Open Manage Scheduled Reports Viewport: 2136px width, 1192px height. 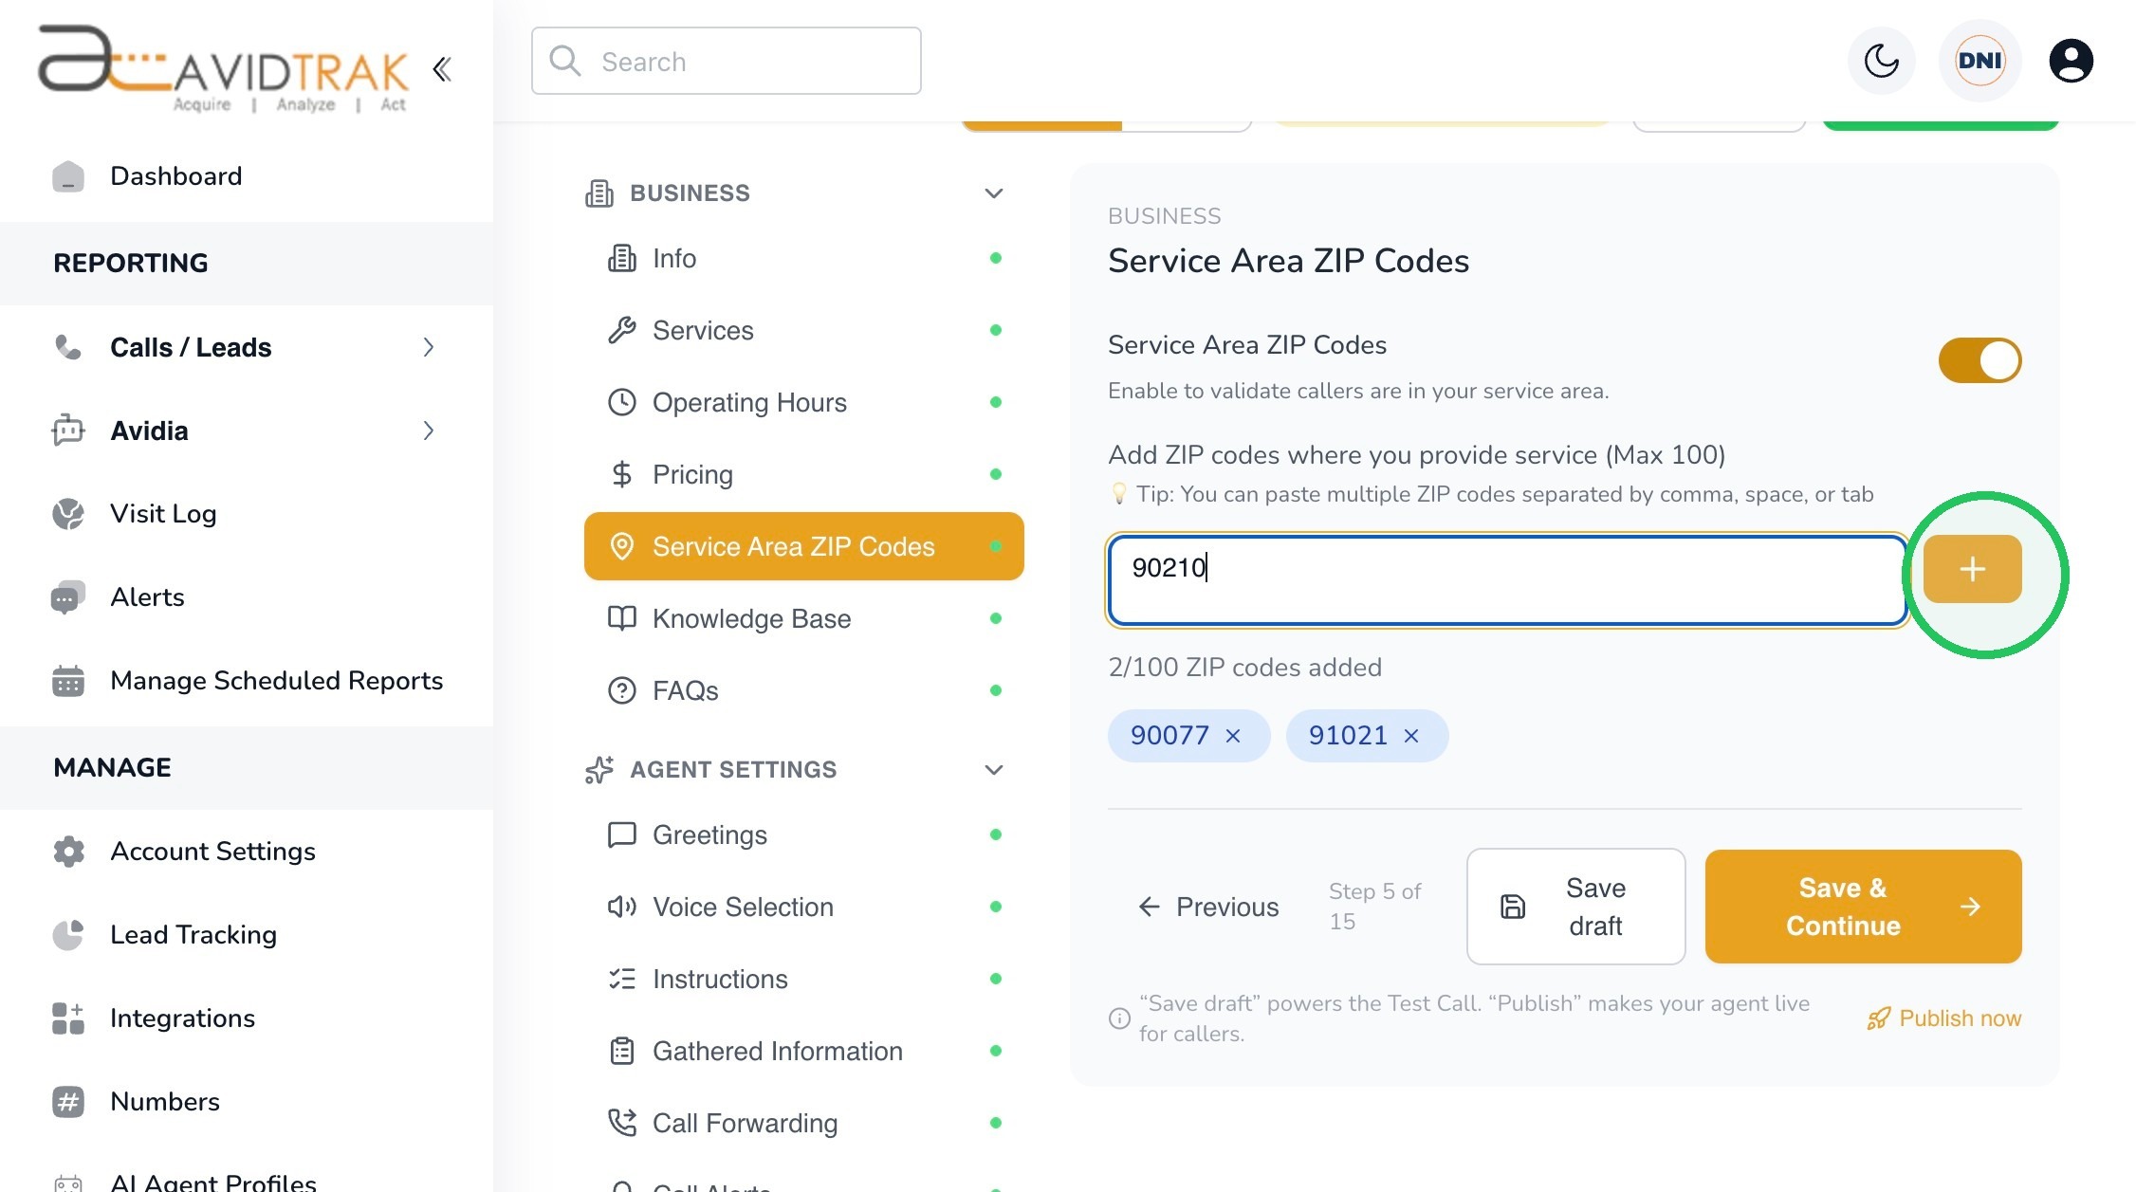point(276,681)
